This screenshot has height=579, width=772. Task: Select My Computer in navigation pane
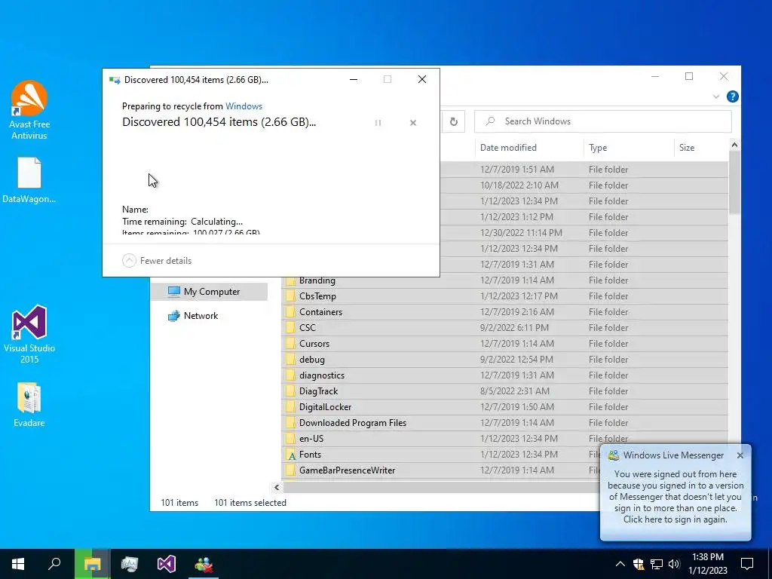tap(210, 292)
